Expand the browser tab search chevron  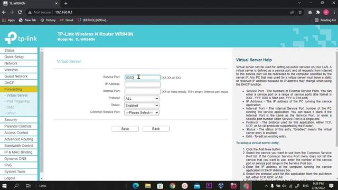pyautogui.click(x=299, y=3)
